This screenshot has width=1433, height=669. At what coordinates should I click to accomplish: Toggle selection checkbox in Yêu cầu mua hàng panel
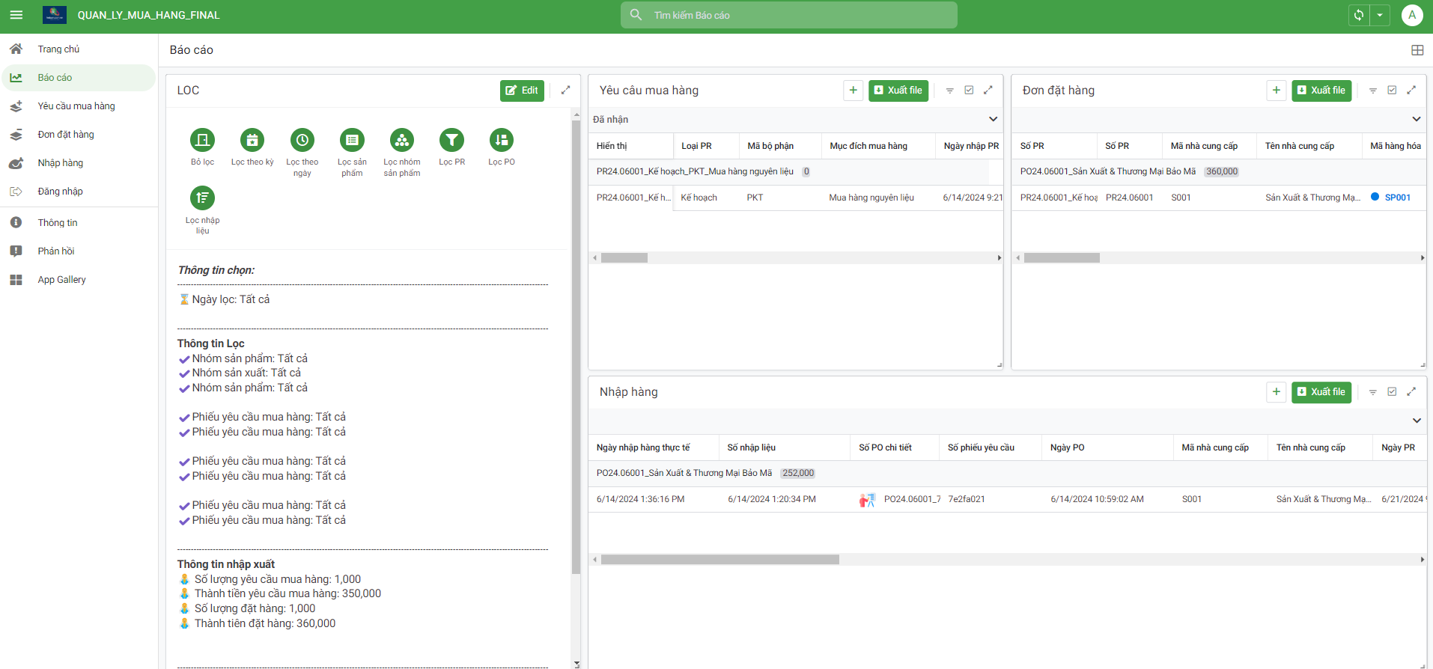click(969, 91)
